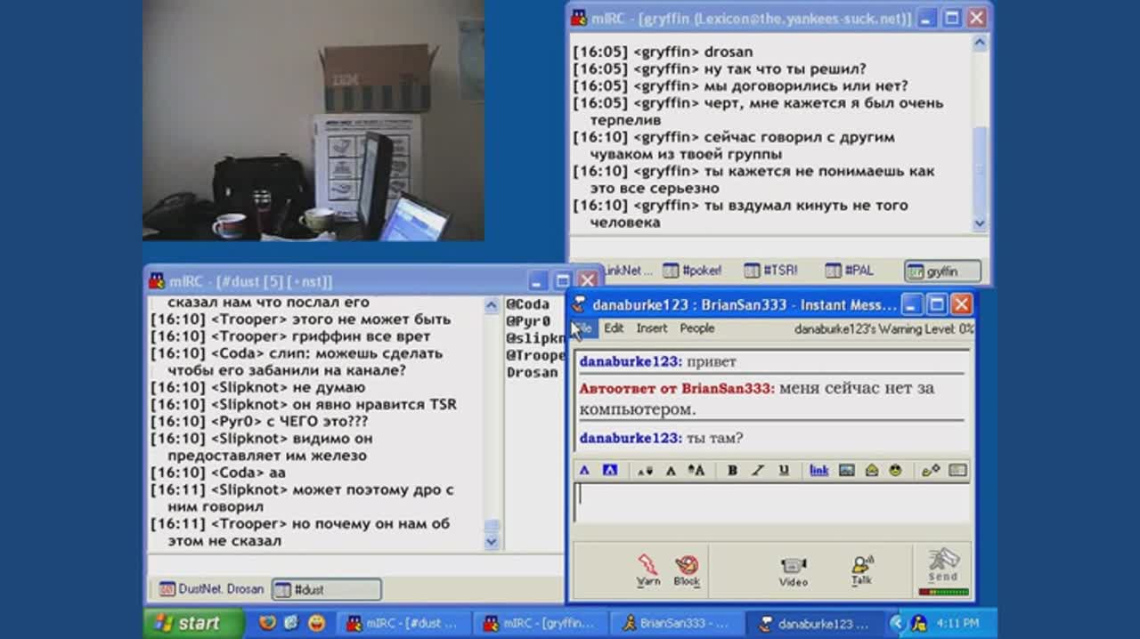Viewport: 1140px width, 639px height.
Task: Click in the IM message text box
Action: (x=770, y=503)
